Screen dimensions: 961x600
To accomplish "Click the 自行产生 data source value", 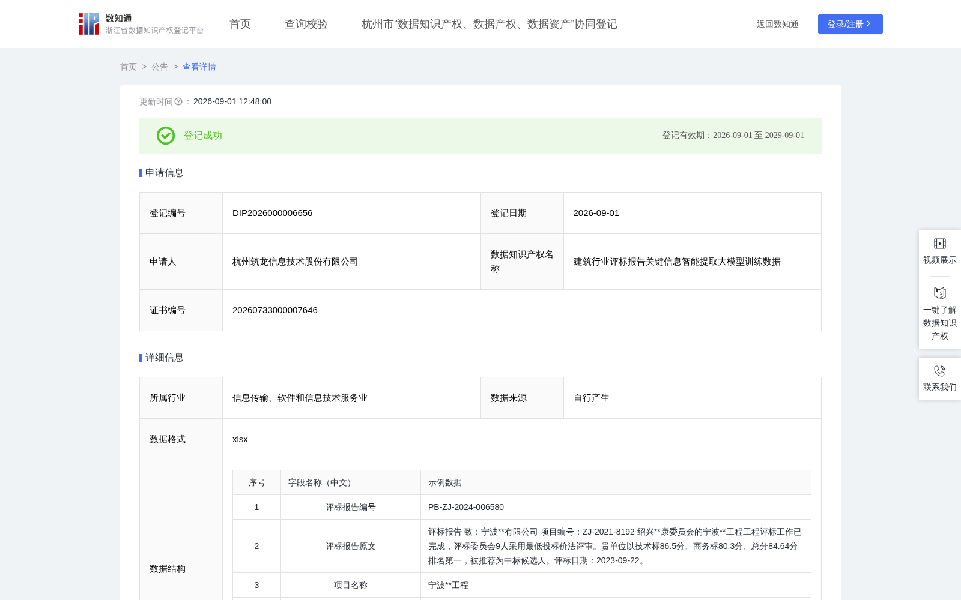I will click(x=592, y=398).
